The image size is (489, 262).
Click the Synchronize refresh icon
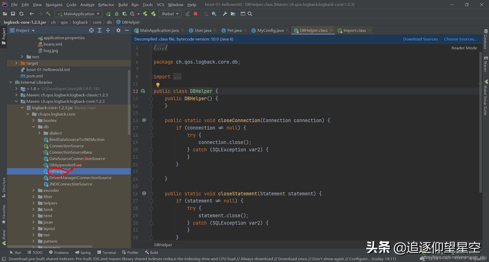point(21,14)
